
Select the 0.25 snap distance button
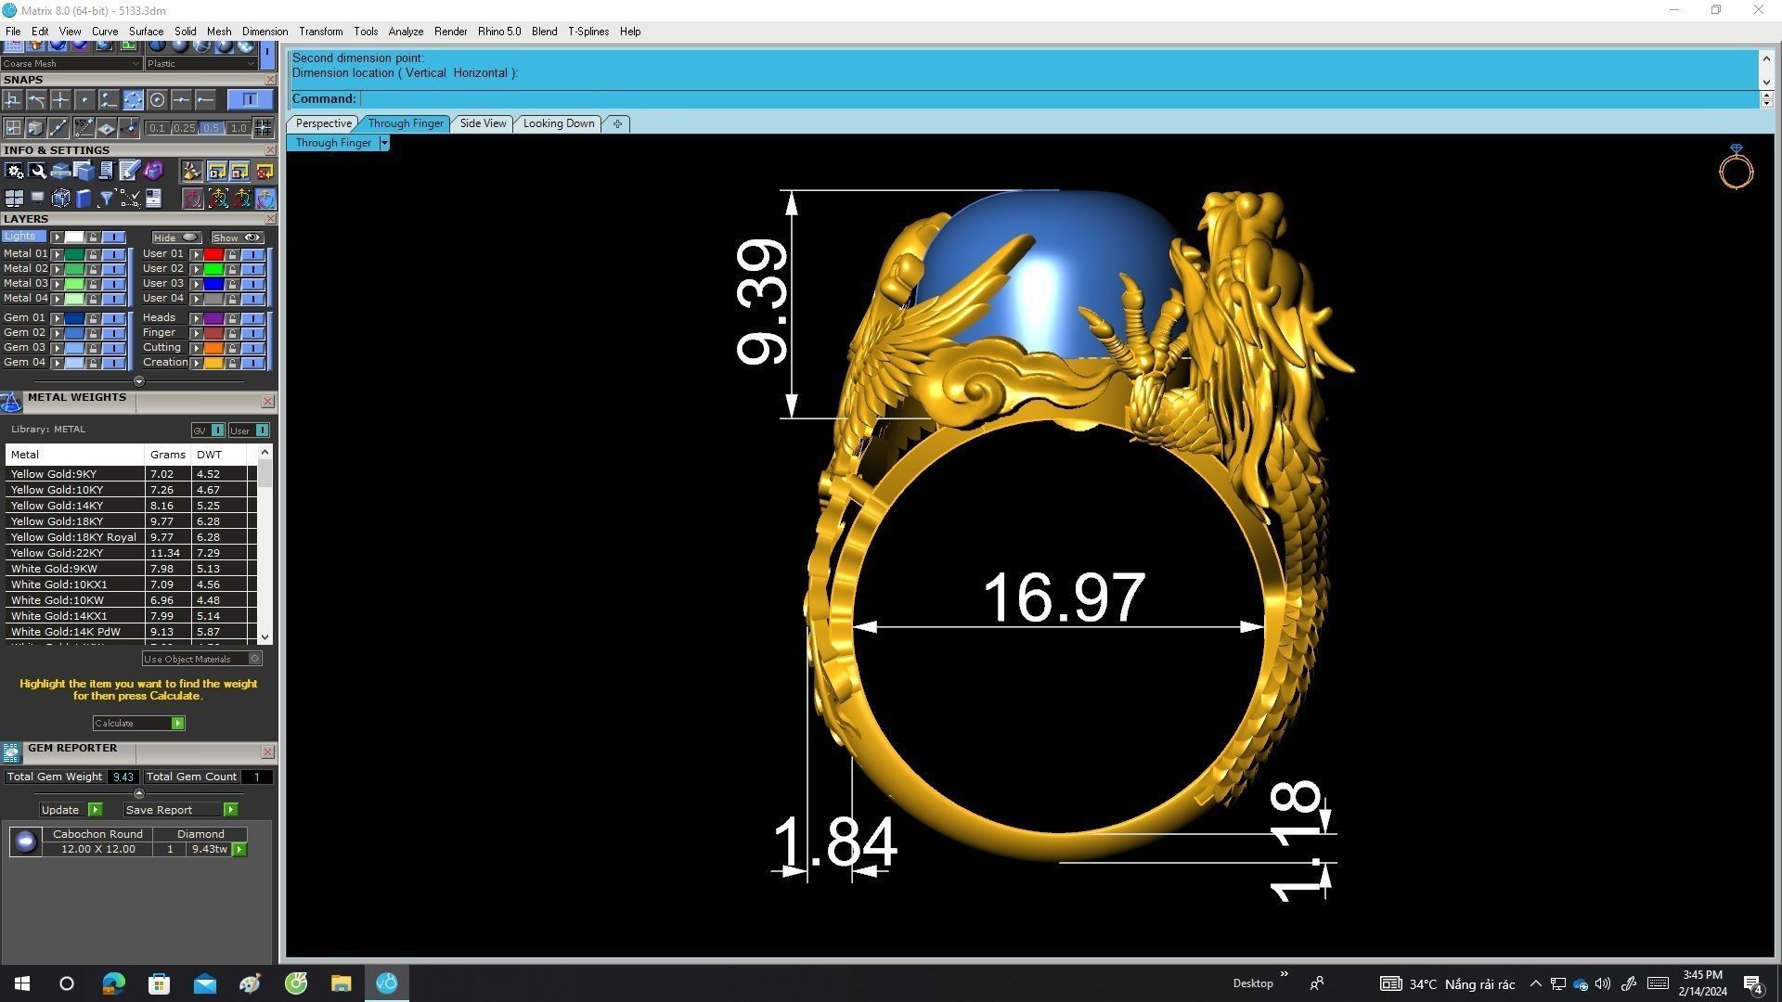(x=184, y=128)
